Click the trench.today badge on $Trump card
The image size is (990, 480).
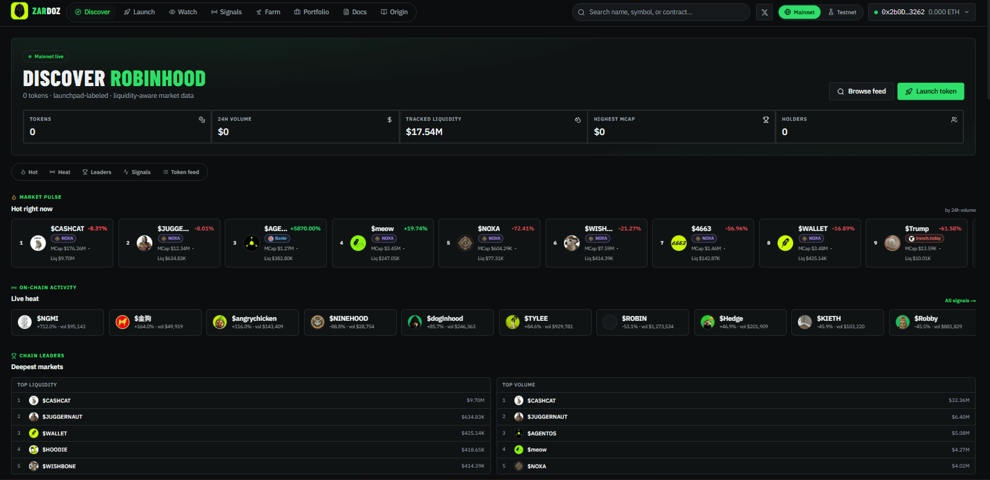tap(924, 238)
